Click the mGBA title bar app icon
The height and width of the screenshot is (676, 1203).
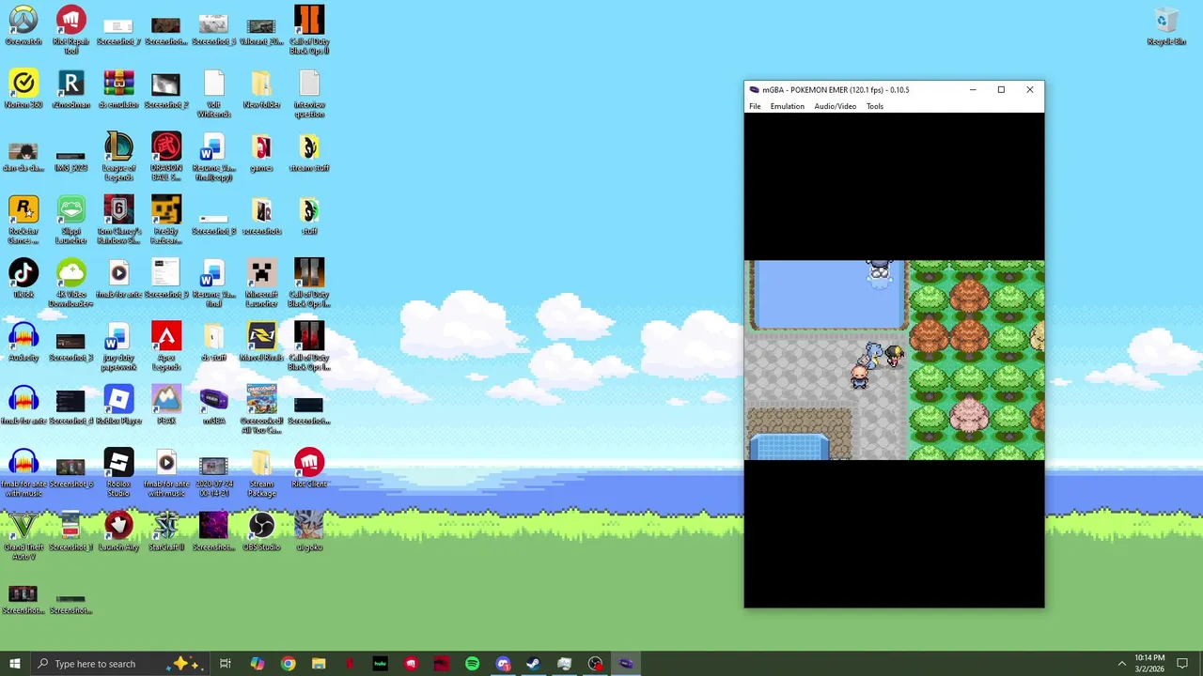click(x=754, y=90)
